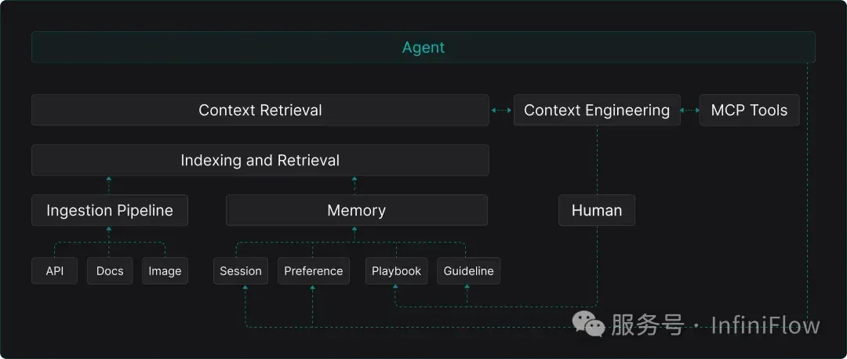Click double arrow before MCP Tools
Viewport: 847px width, 359px height.
(690, 110)
